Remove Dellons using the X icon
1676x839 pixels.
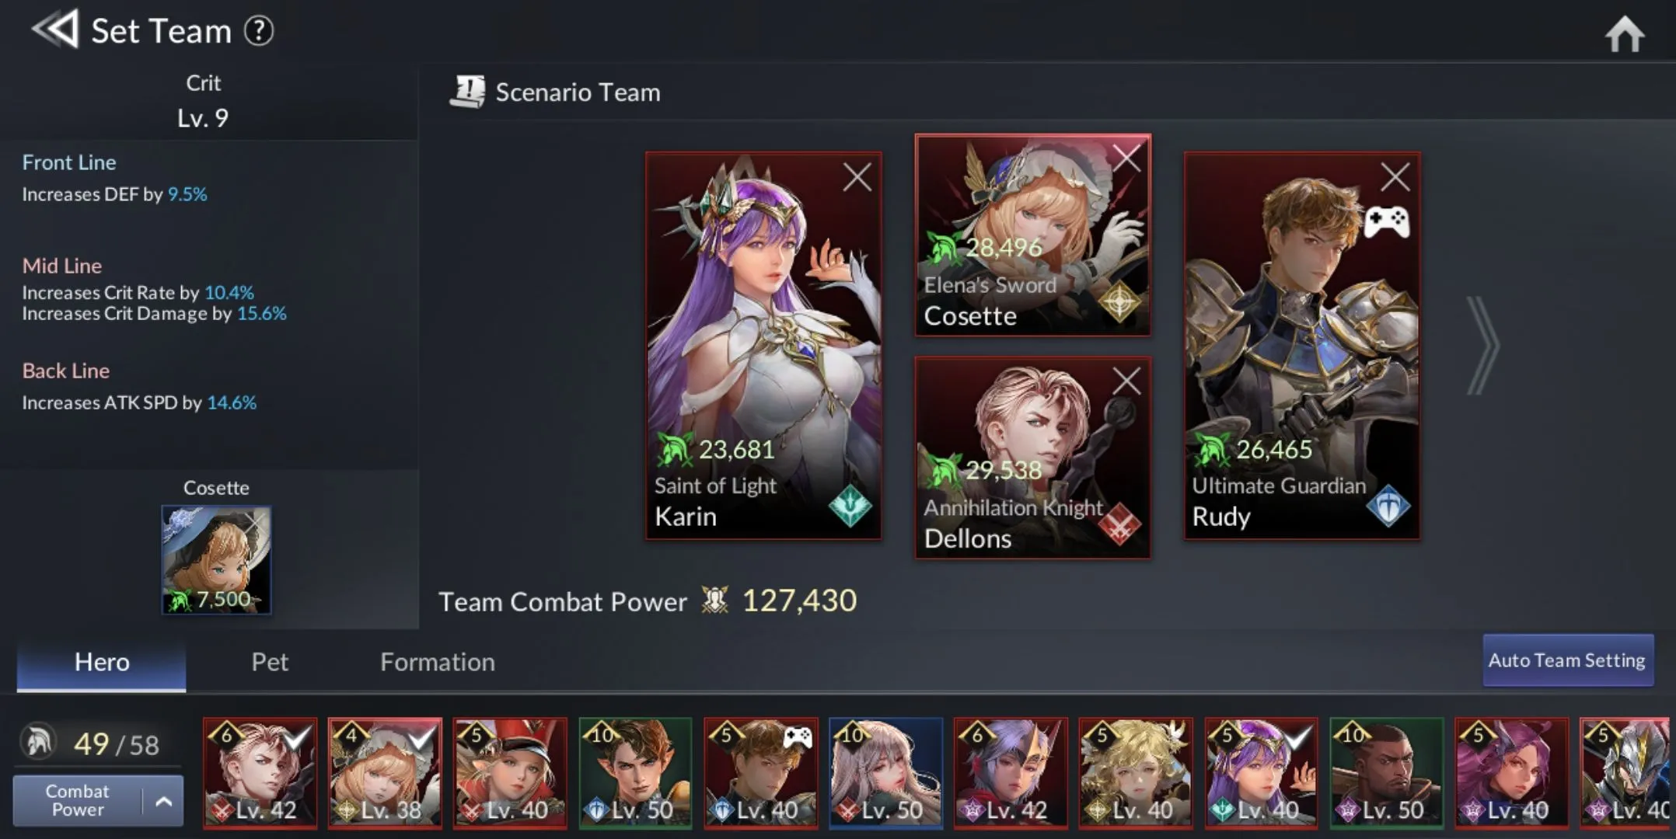point(1126,381)
